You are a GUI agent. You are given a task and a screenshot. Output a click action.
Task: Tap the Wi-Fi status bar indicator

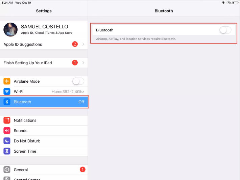[223, 3]
